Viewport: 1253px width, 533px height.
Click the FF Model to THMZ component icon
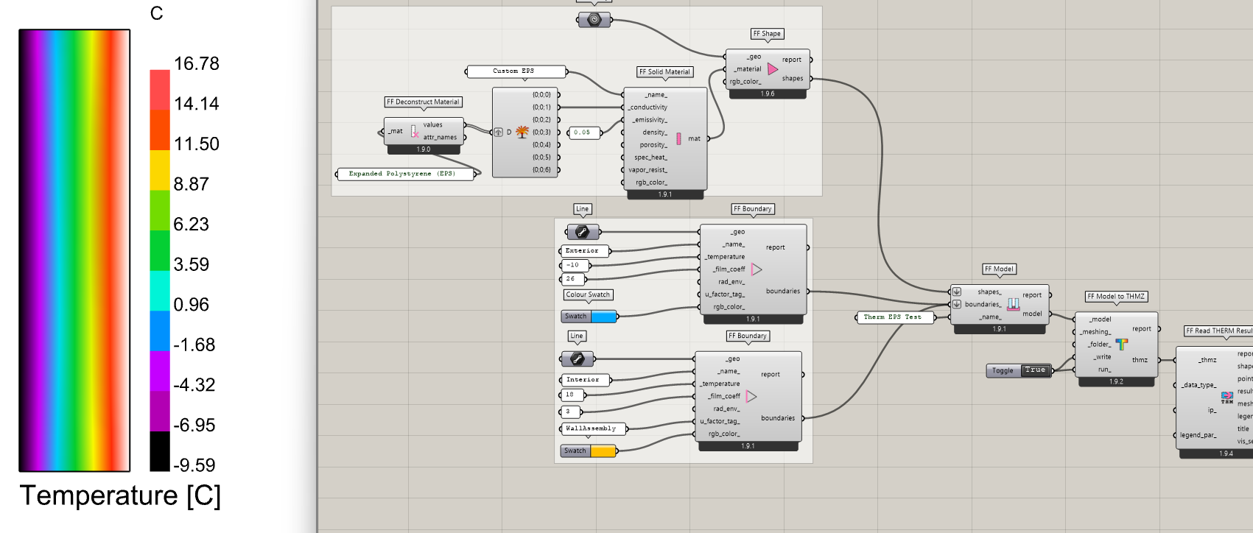click(x=1121, y=344)
